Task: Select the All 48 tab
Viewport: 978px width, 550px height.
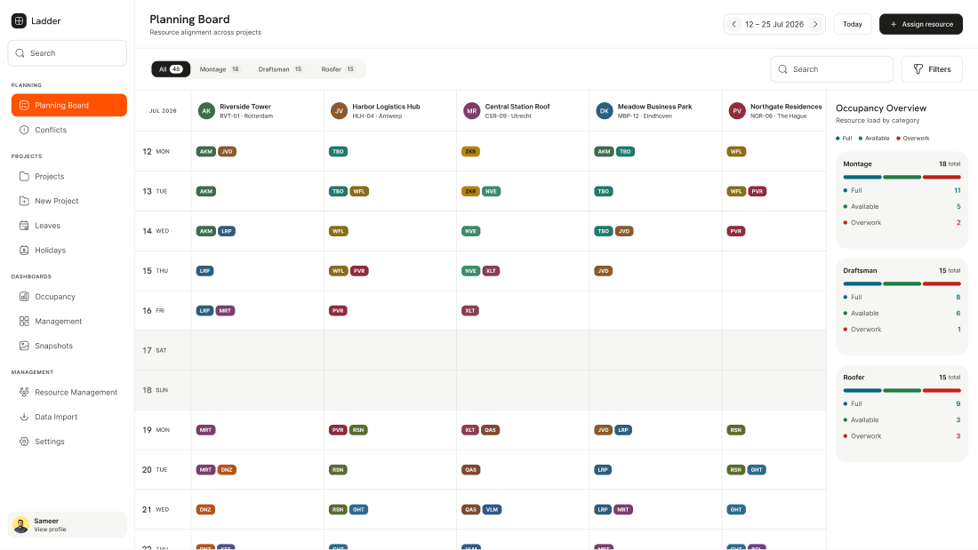Action: pyautogui.click(x=171, y=69)
